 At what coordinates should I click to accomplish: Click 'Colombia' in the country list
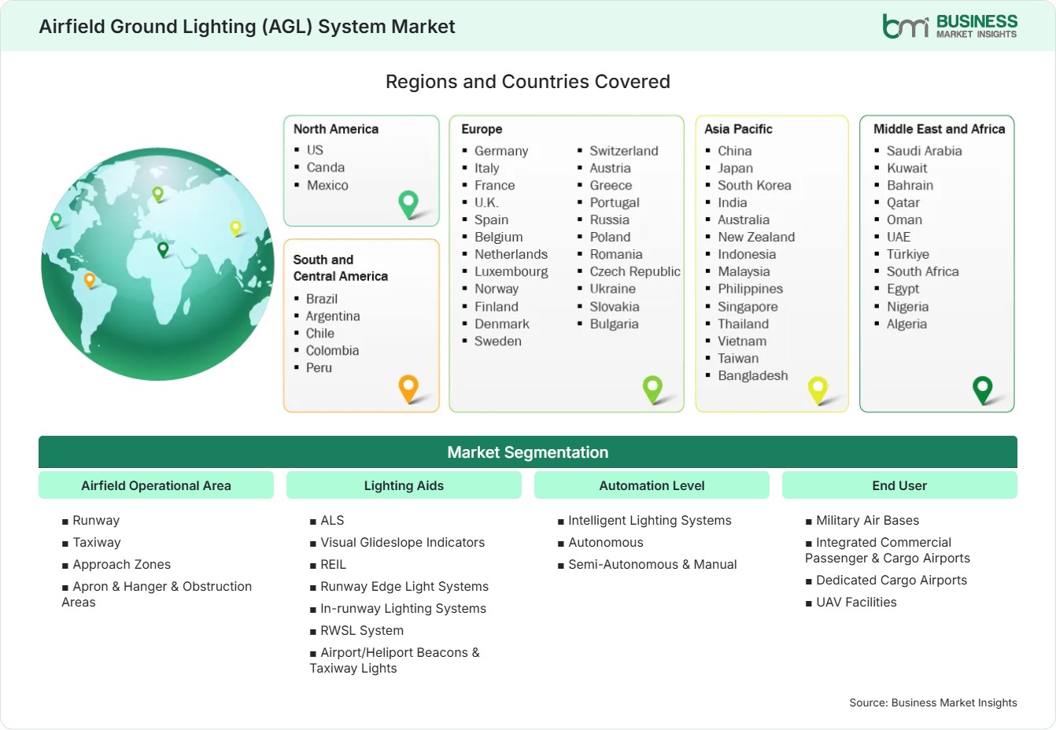pyautogui.click(x=332, y=351)
